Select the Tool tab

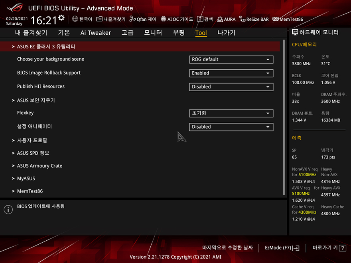click(201, 33)
